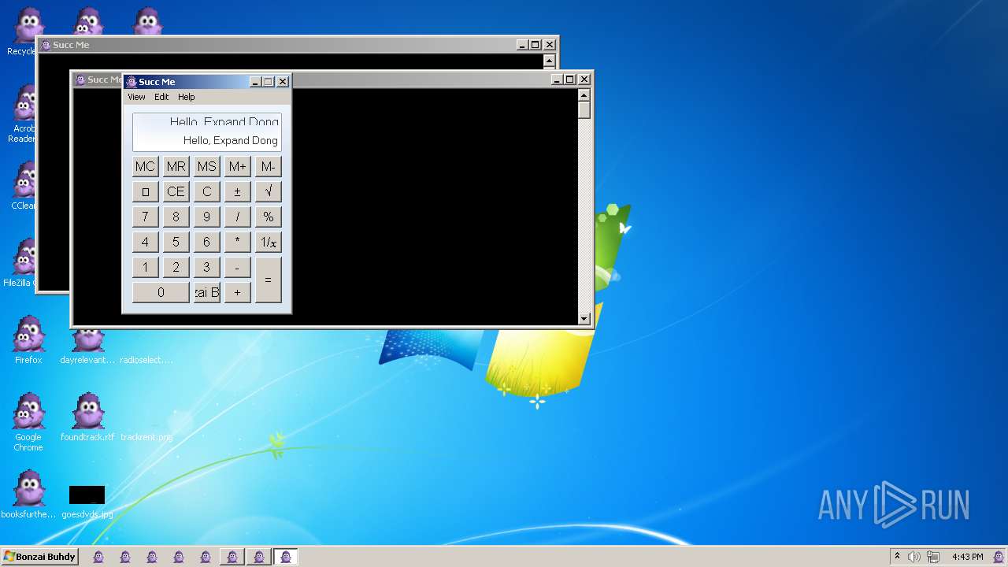Screen dimensions: 1008x567
Task: Click the square root √ button
Action: pos(268,191)
